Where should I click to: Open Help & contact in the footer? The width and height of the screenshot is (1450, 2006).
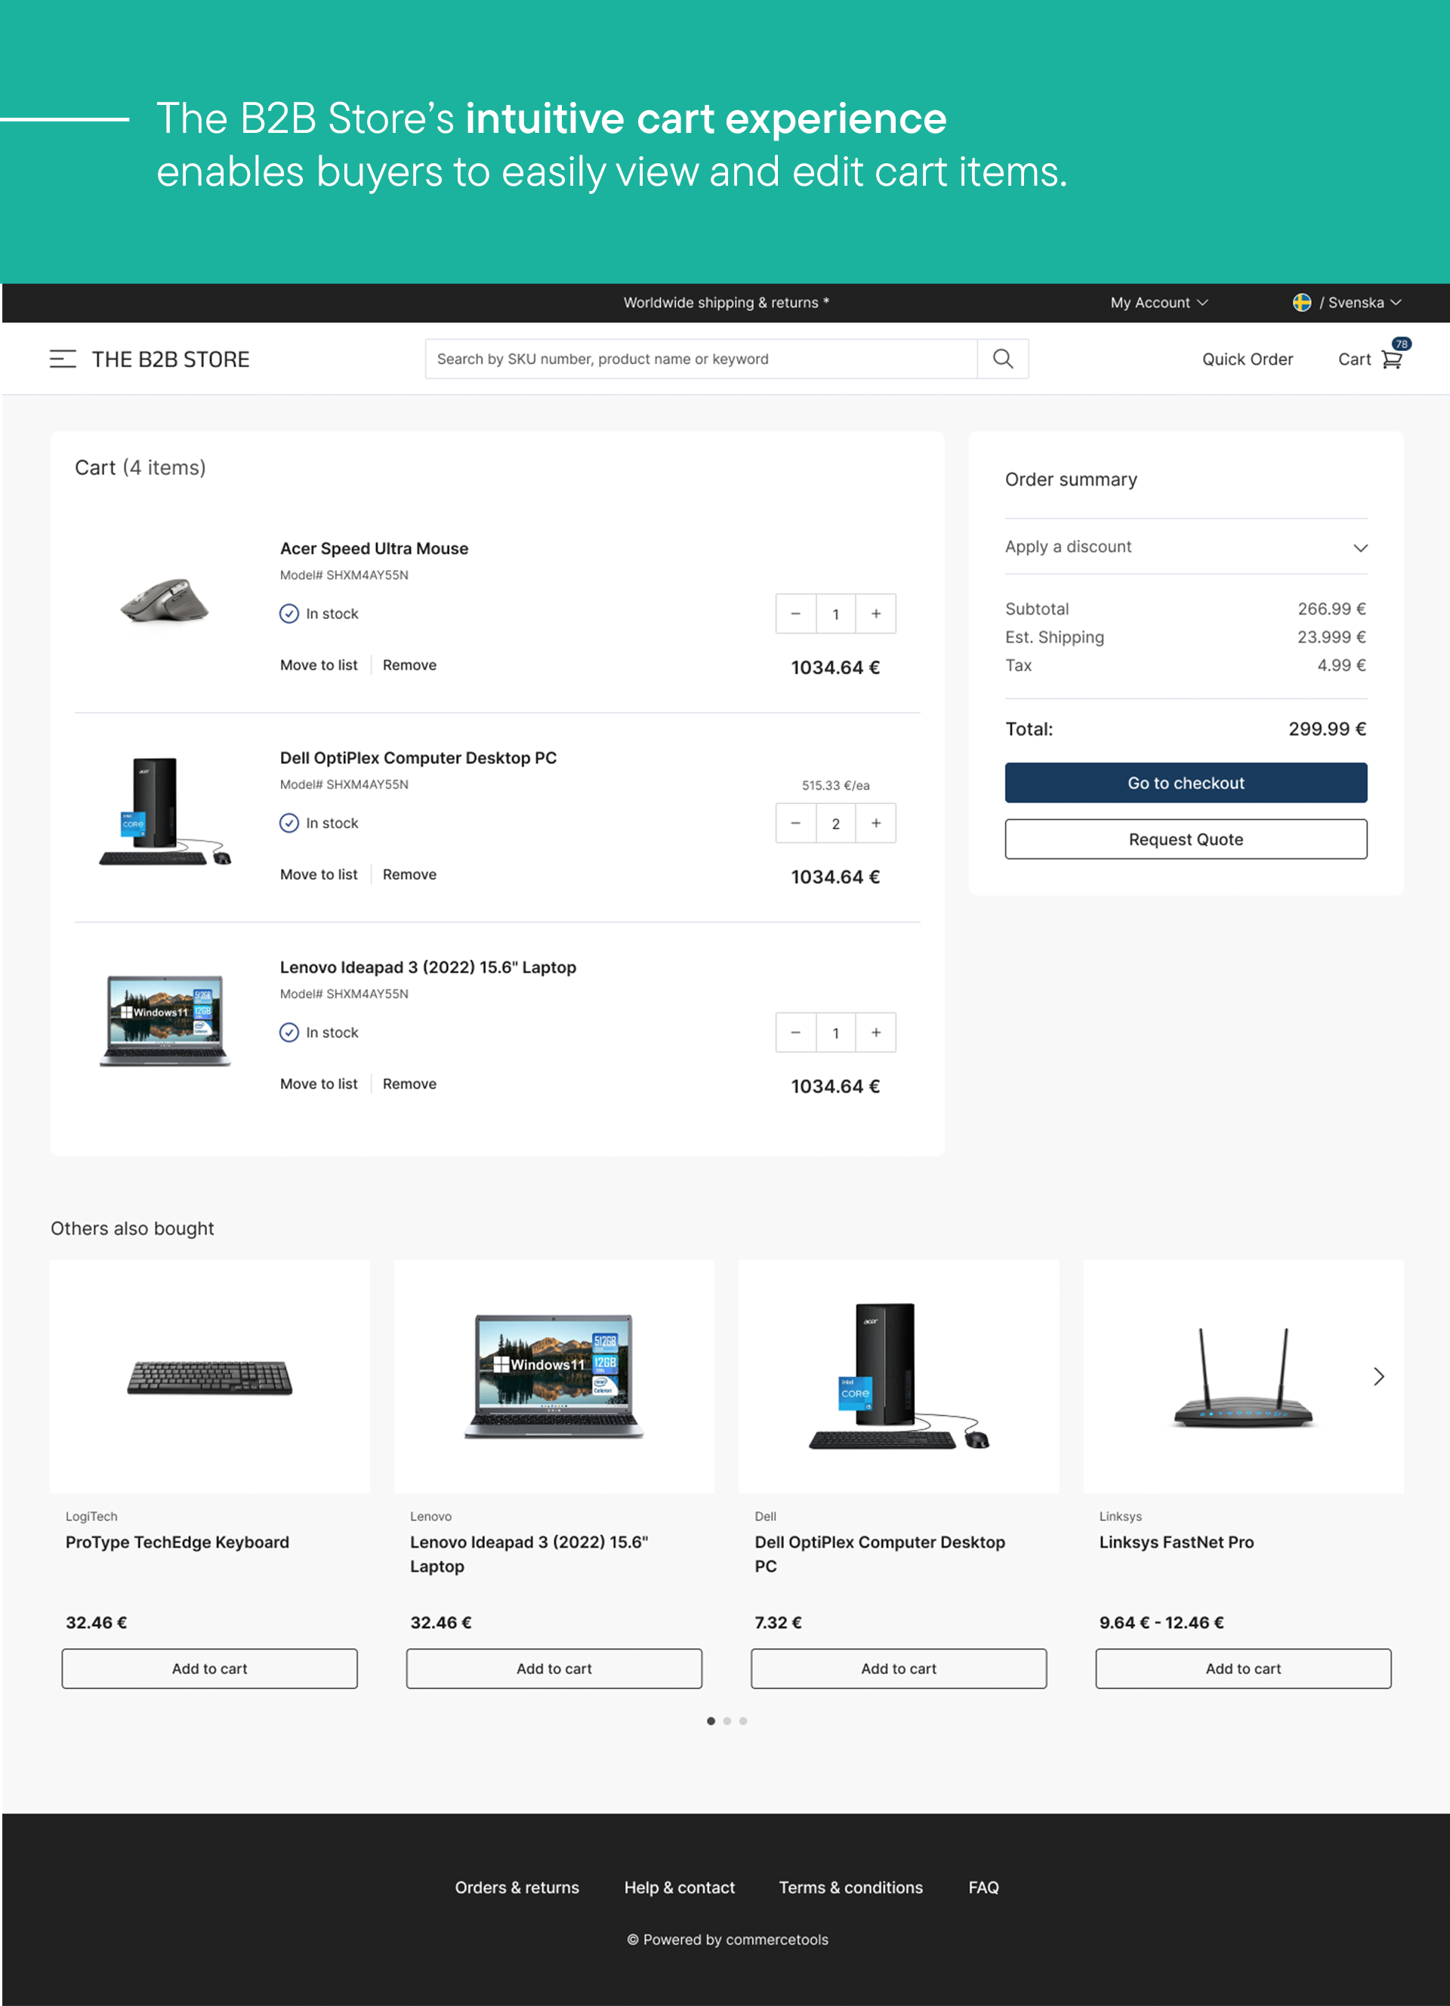pyautogui.click(x=680, y=1887)
